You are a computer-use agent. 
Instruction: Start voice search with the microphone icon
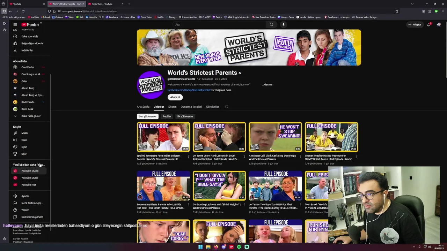point(284,25)
